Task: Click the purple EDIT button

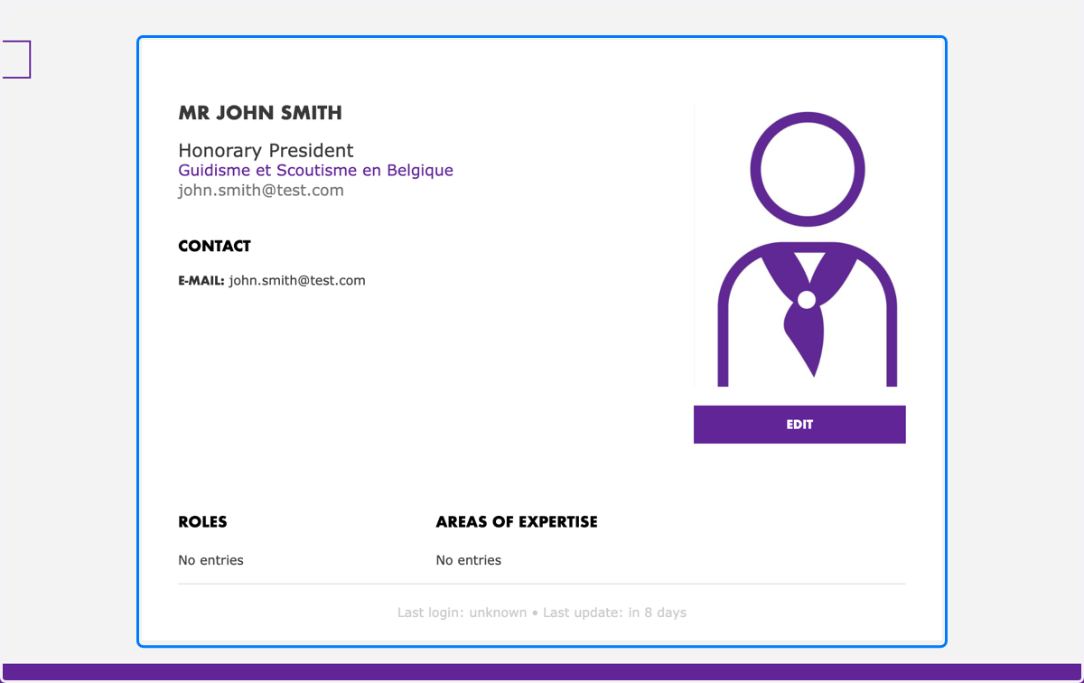Action: (799, 425)
